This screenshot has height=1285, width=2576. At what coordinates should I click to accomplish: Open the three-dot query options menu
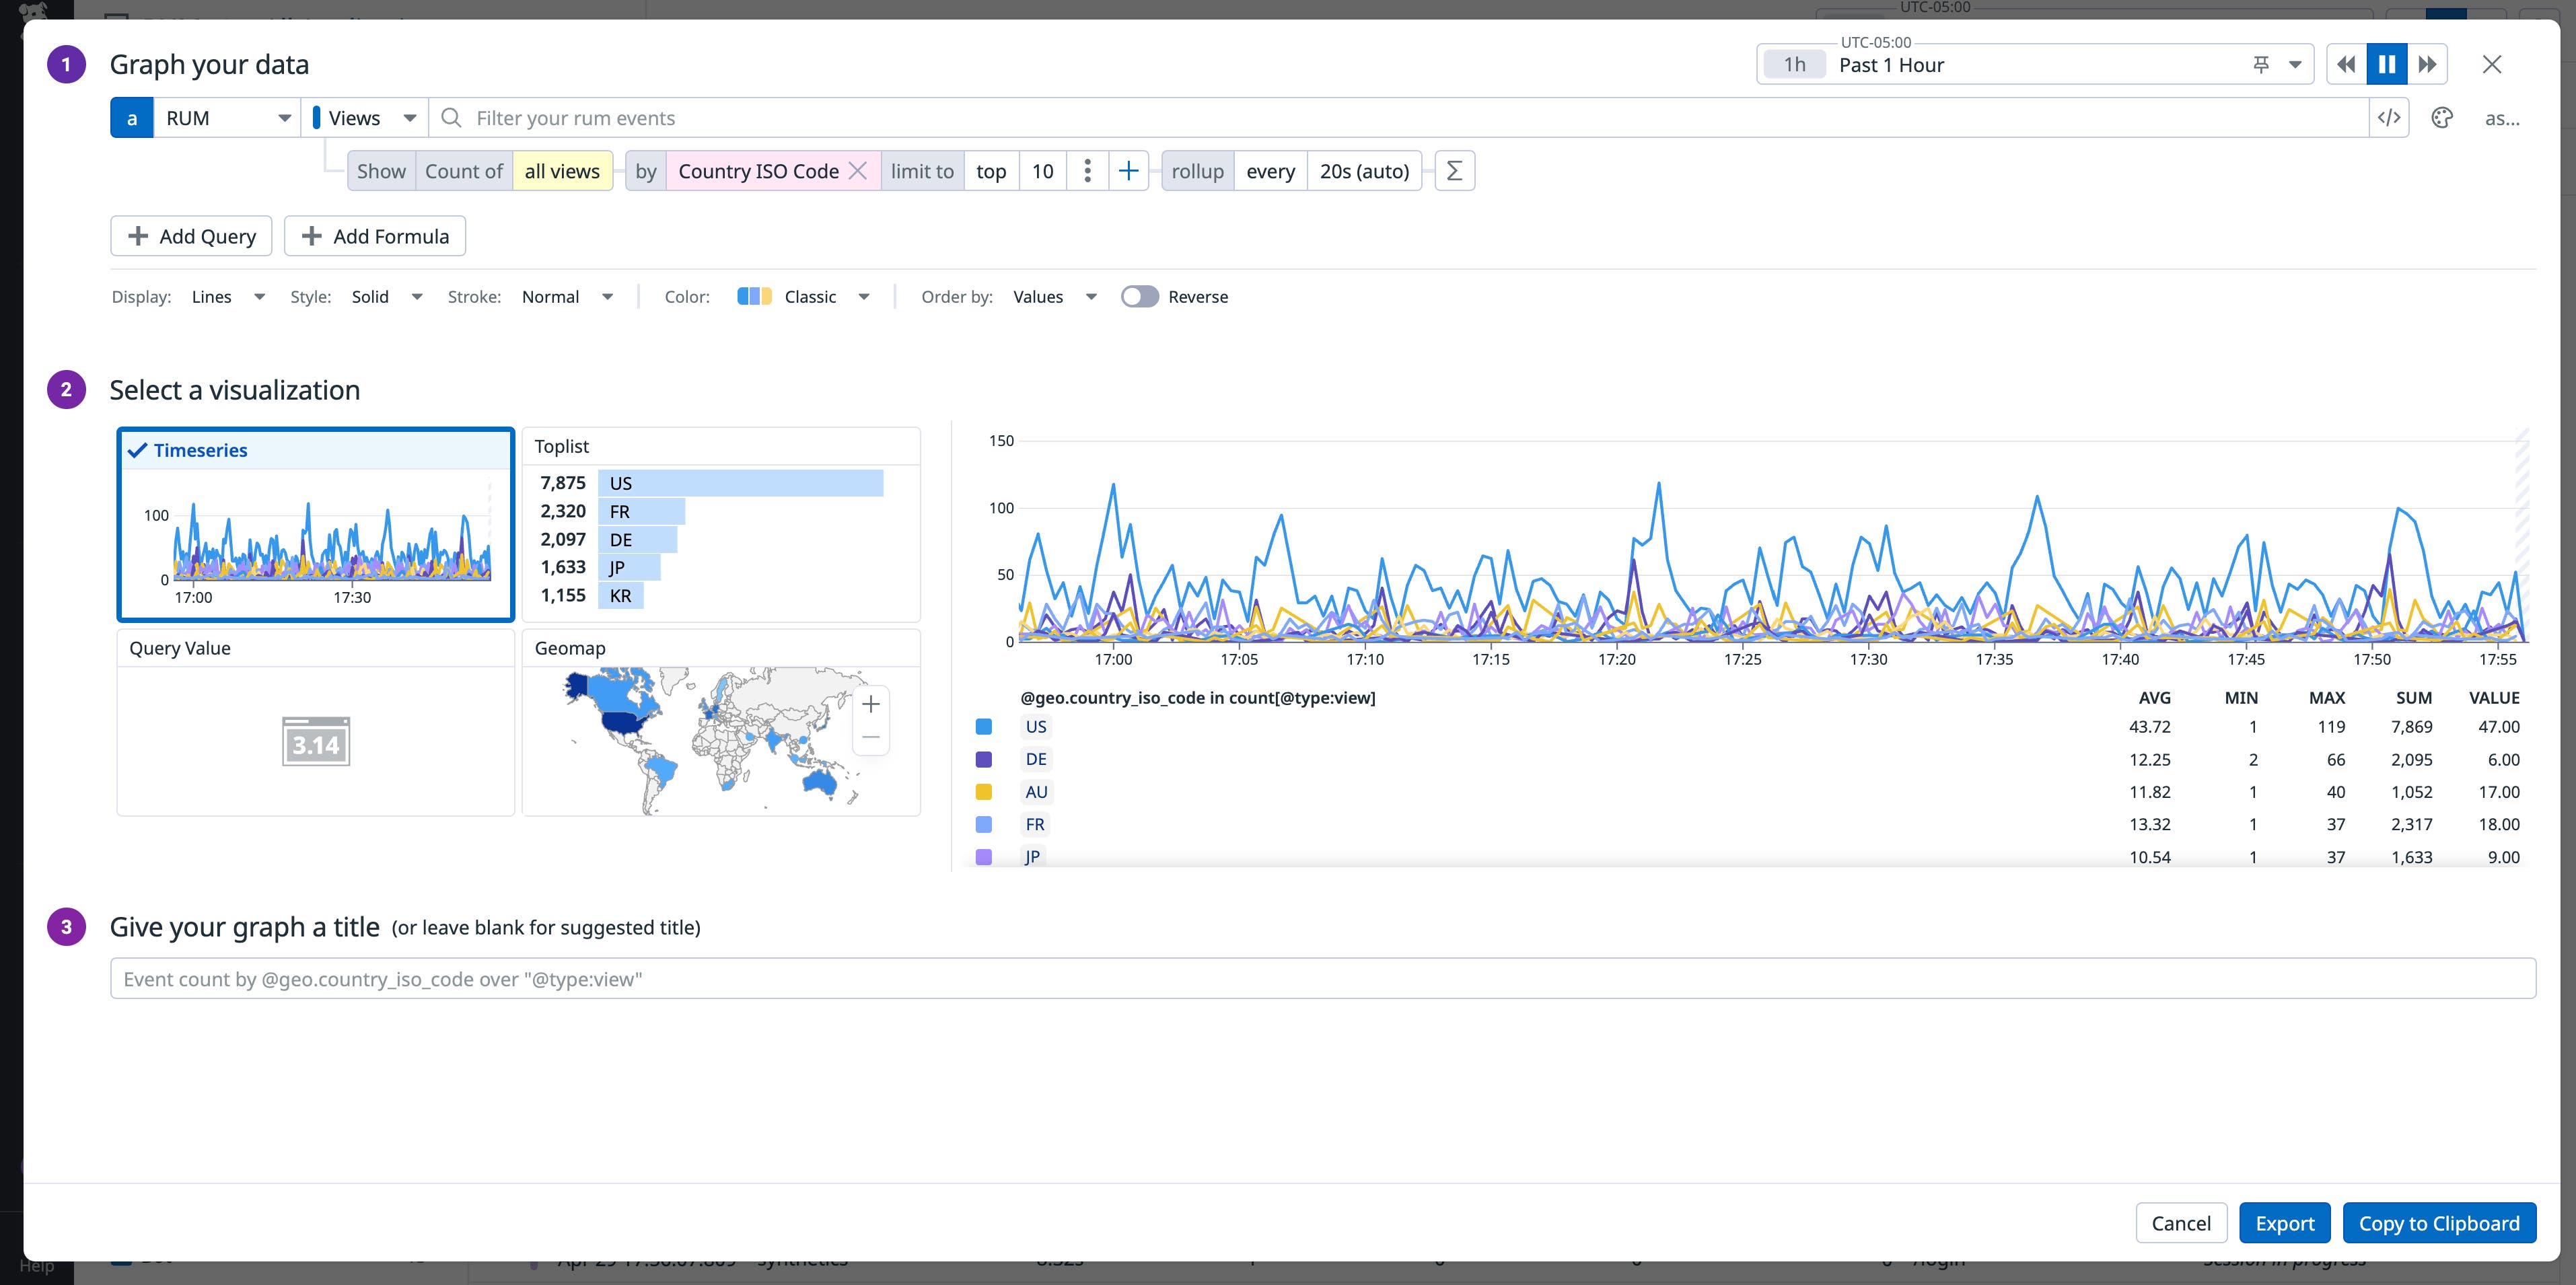click(1087, 170)
